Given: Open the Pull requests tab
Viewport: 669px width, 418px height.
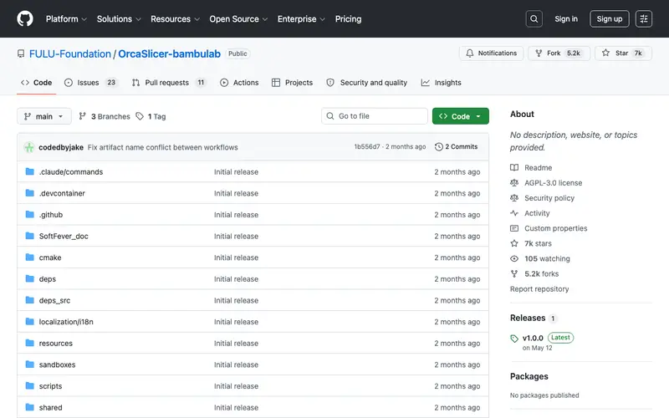Looking at the screenshot, I should pos(170,83).
